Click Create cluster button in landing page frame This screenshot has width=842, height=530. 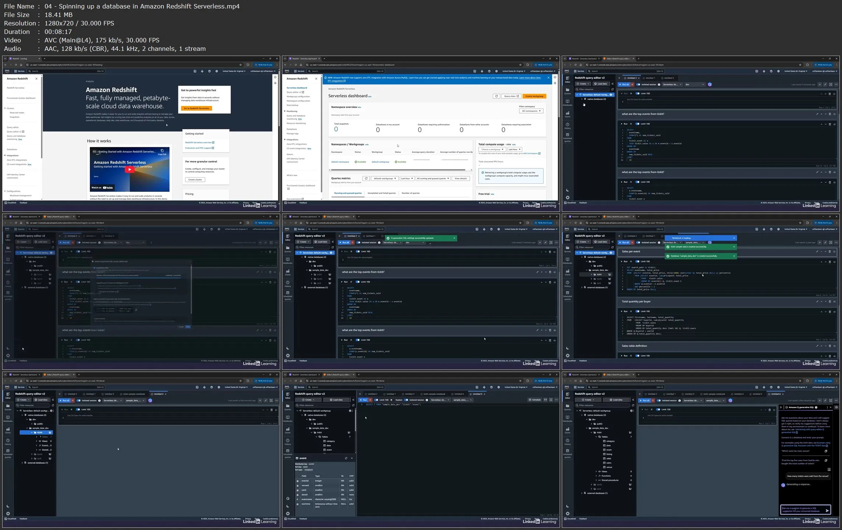click(195, 180)
